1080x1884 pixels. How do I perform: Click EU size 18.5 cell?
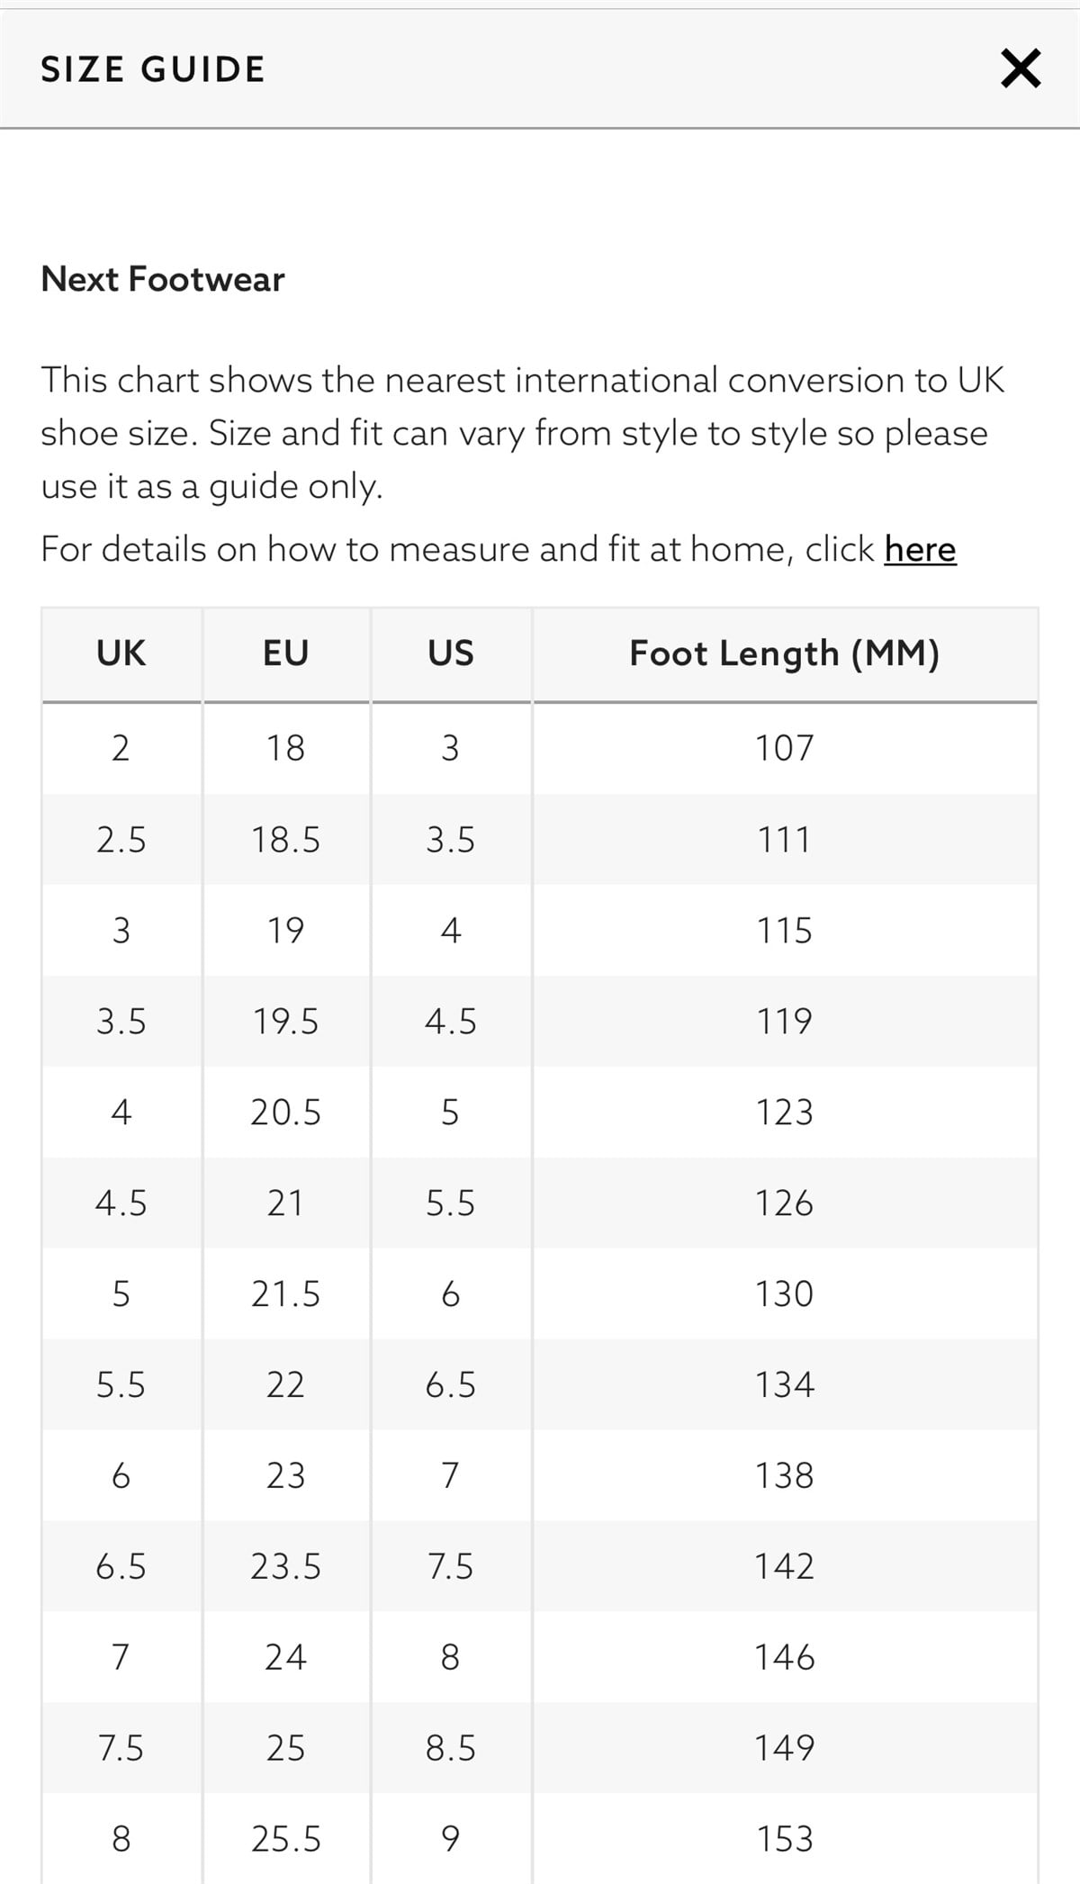click(x=285, y=840)
